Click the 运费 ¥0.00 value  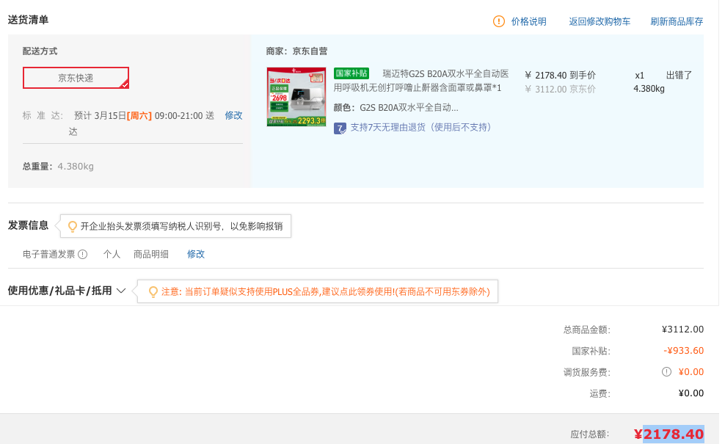691,393
